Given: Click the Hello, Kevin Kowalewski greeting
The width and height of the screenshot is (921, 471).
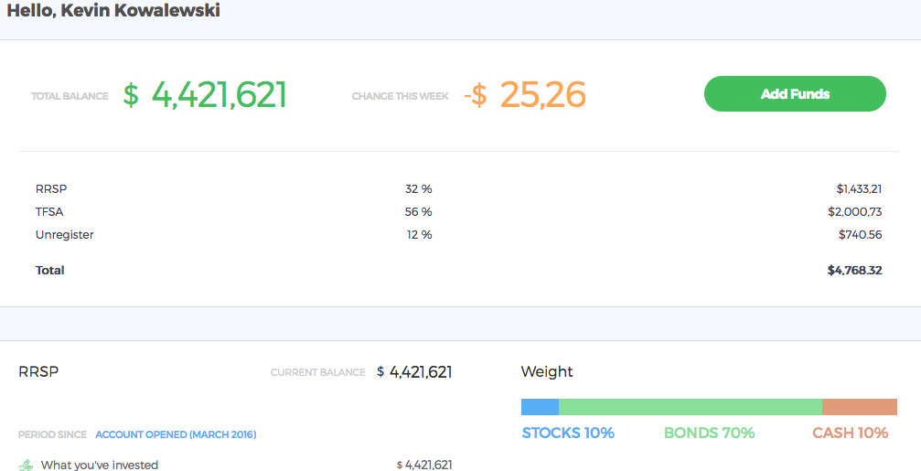Looking at the screenshot, I should click(x=113, y=11).
